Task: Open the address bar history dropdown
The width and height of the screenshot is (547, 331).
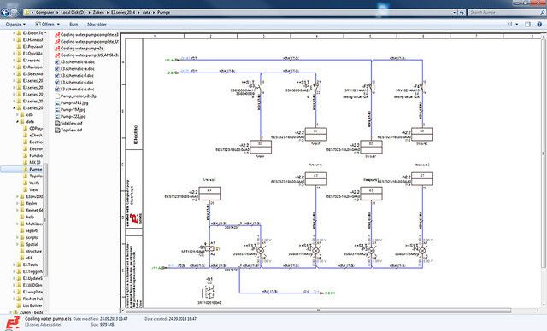Action: tap(454, 12)
